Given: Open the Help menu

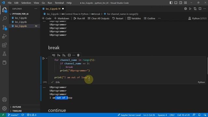Looking at the screenshot, I should [69, 3].
